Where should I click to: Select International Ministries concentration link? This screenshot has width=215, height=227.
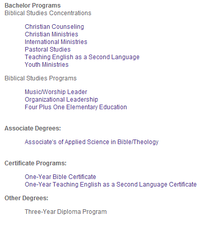56,42
